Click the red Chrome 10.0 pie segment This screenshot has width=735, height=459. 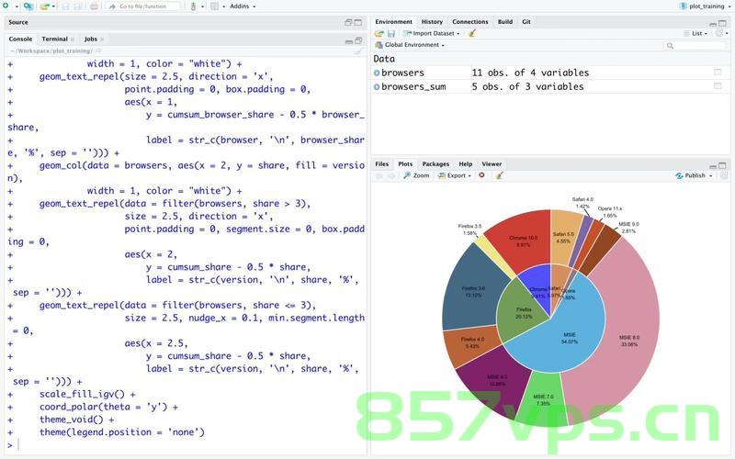[523, 240]
